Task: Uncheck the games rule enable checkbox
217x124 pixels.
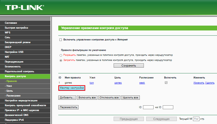Action: (x=166, y=83)
